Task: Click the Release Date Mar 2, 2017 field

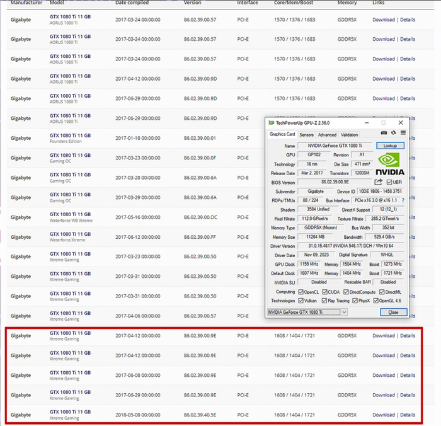Action: tap(312, 173)
